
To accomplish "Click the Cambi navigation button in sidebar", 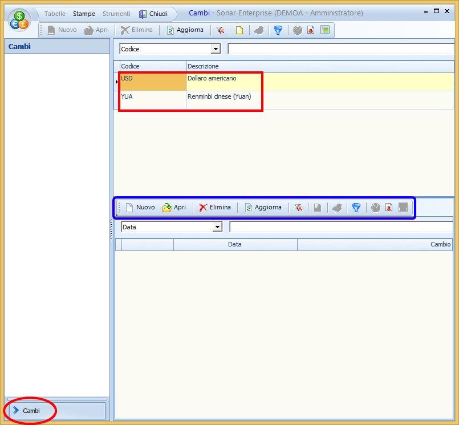I will (x=31, y=411).
